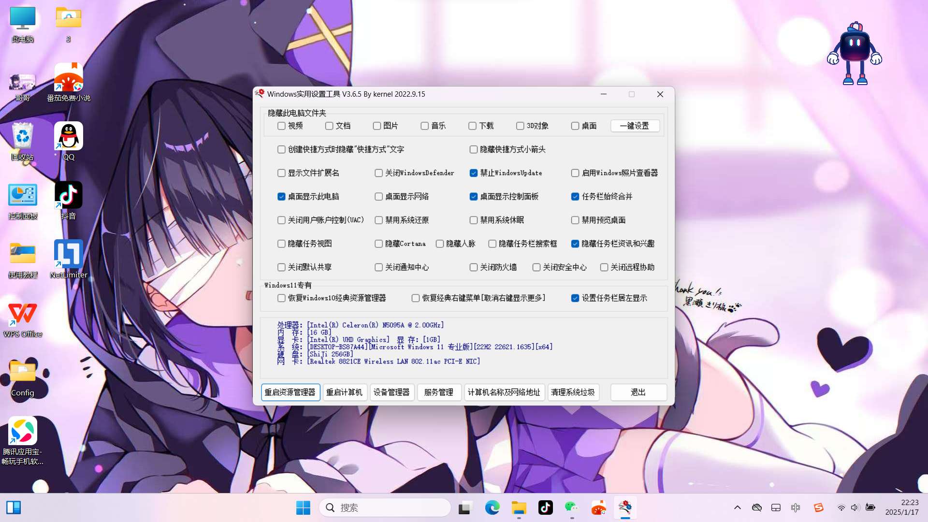Minimize the Windows实用设置工具 window
928x522 pixels.
pyautogui.click(x=604, y=94)
